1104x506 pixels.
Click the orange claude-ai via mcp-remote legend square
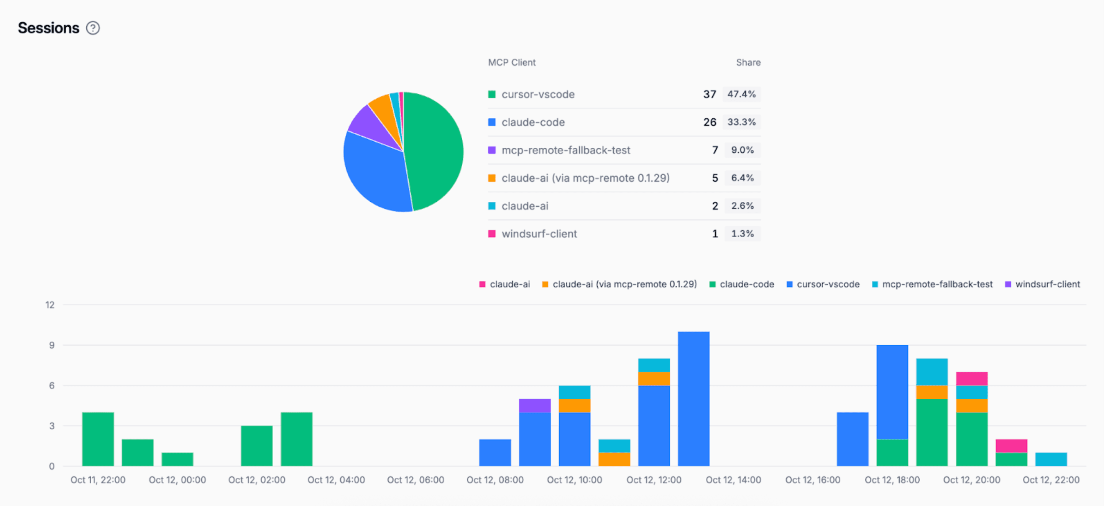point(491,178)
